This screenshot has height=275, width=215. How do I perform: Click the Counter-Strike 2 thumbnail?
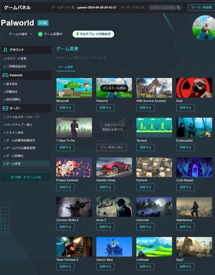click(x=74, y=207)
